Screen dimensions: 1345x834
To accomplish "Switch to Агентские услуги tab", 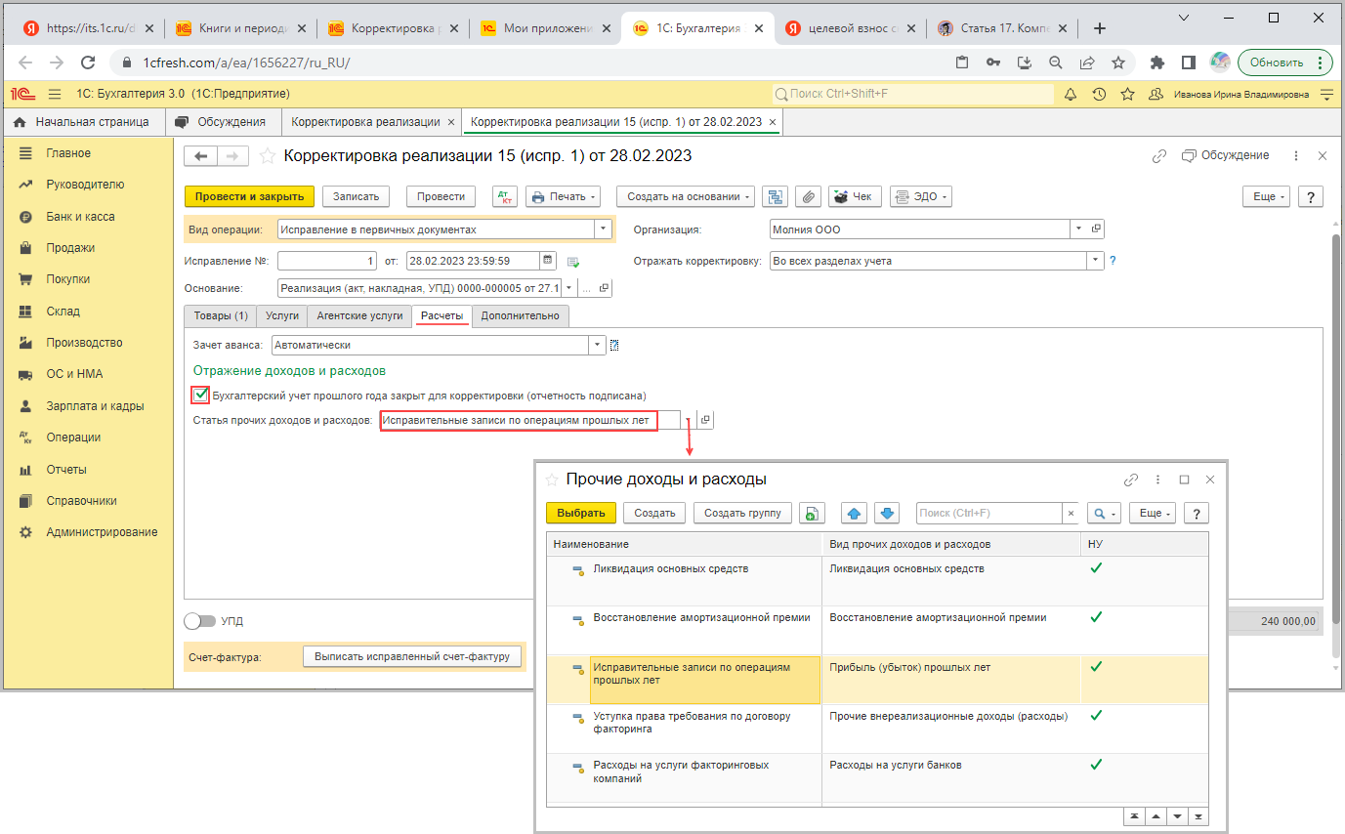I will pyautogui.click(x=359, y=315).
